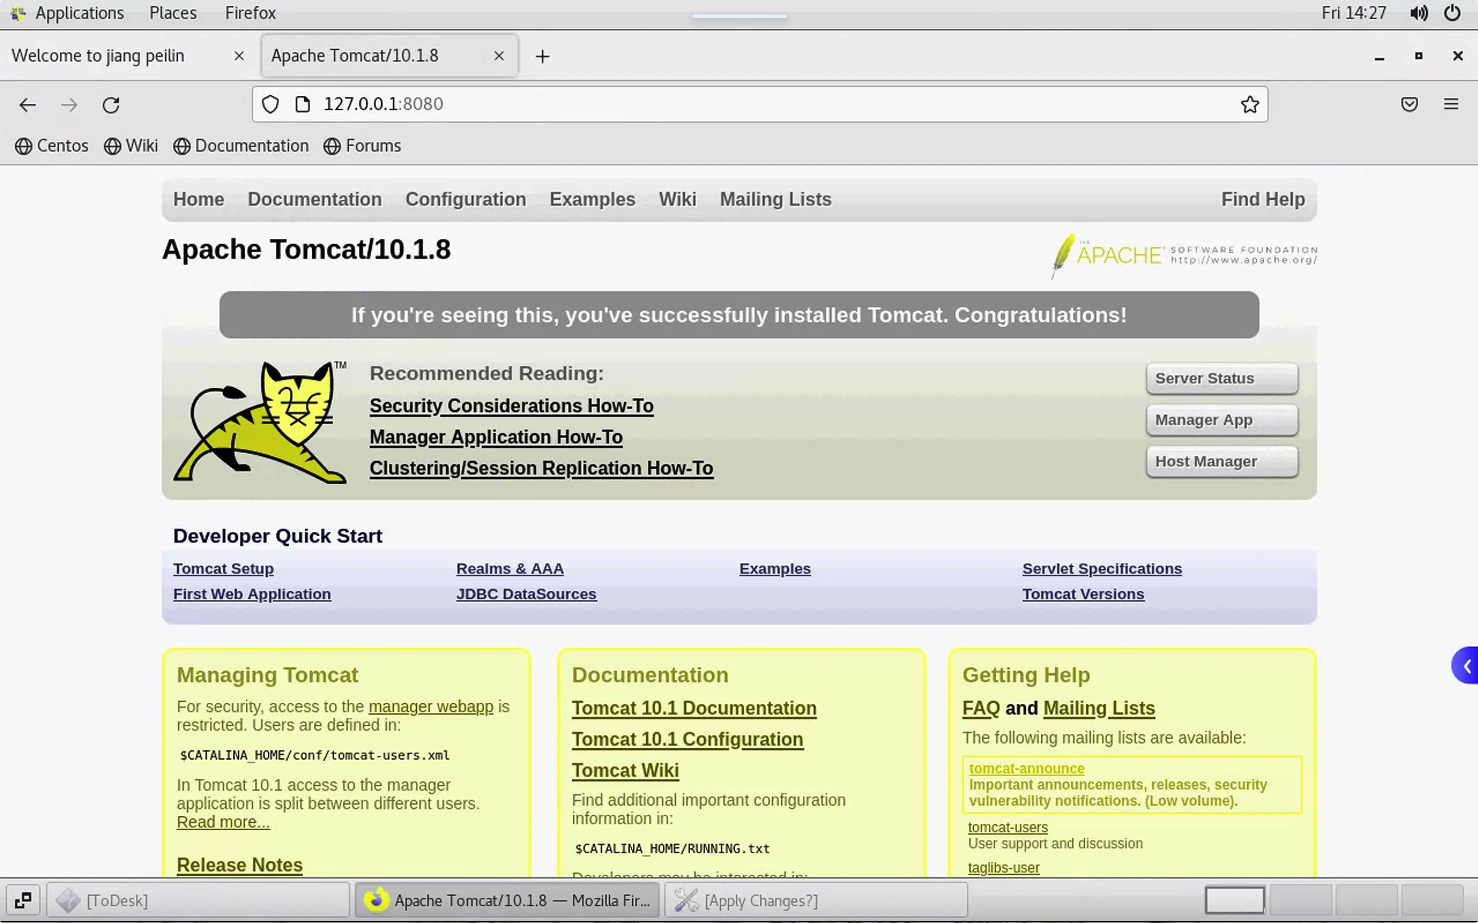Click the power icon in top bar

[x=1452, y=13]
